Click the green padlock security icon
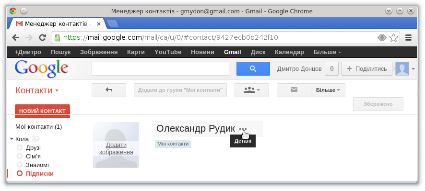 pos(57,37)
